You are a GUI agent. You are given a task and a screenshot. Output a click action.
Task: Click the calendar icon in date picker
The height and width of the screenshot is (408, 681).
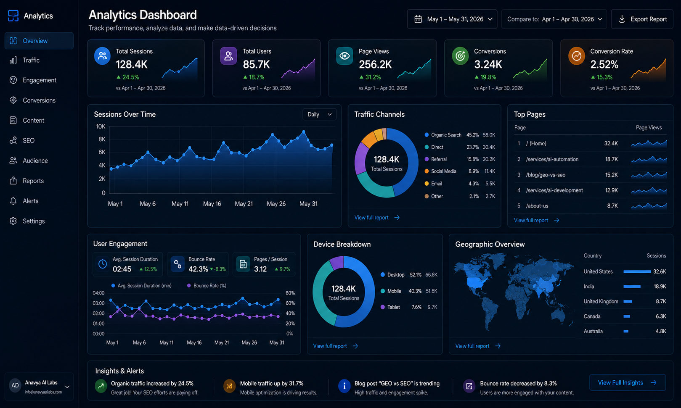coord(418,19)
